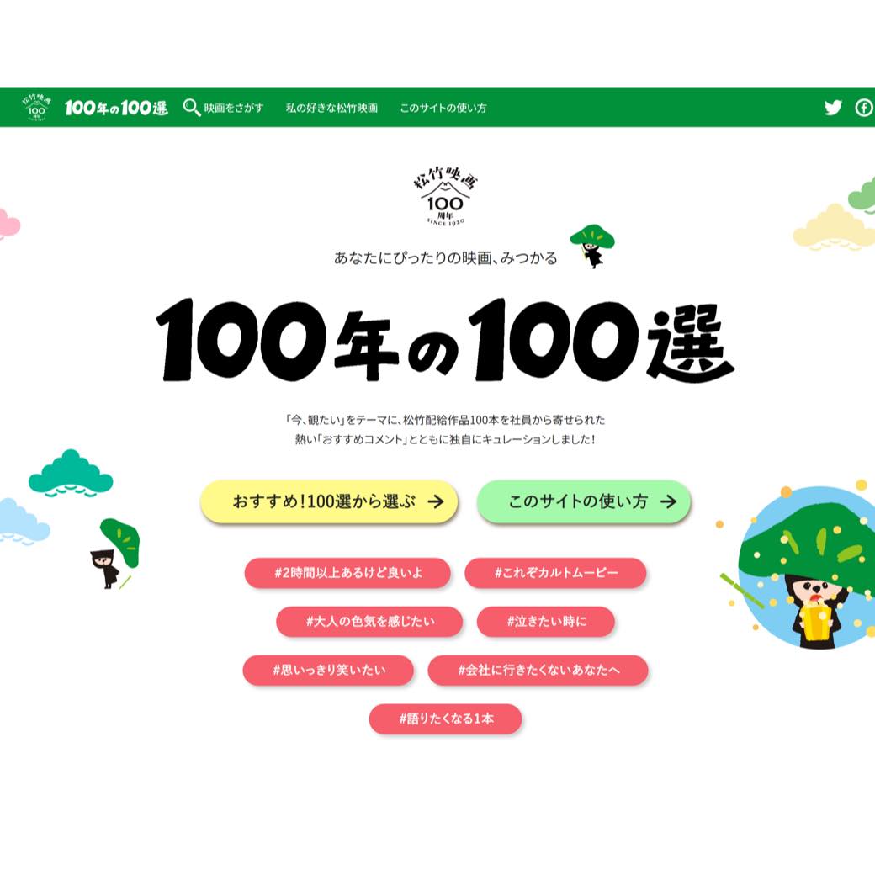Click the mascot holding popcorn in blue circle
Image resolution: width=875 pixels, height=875 pixels.
coord(806,566)
